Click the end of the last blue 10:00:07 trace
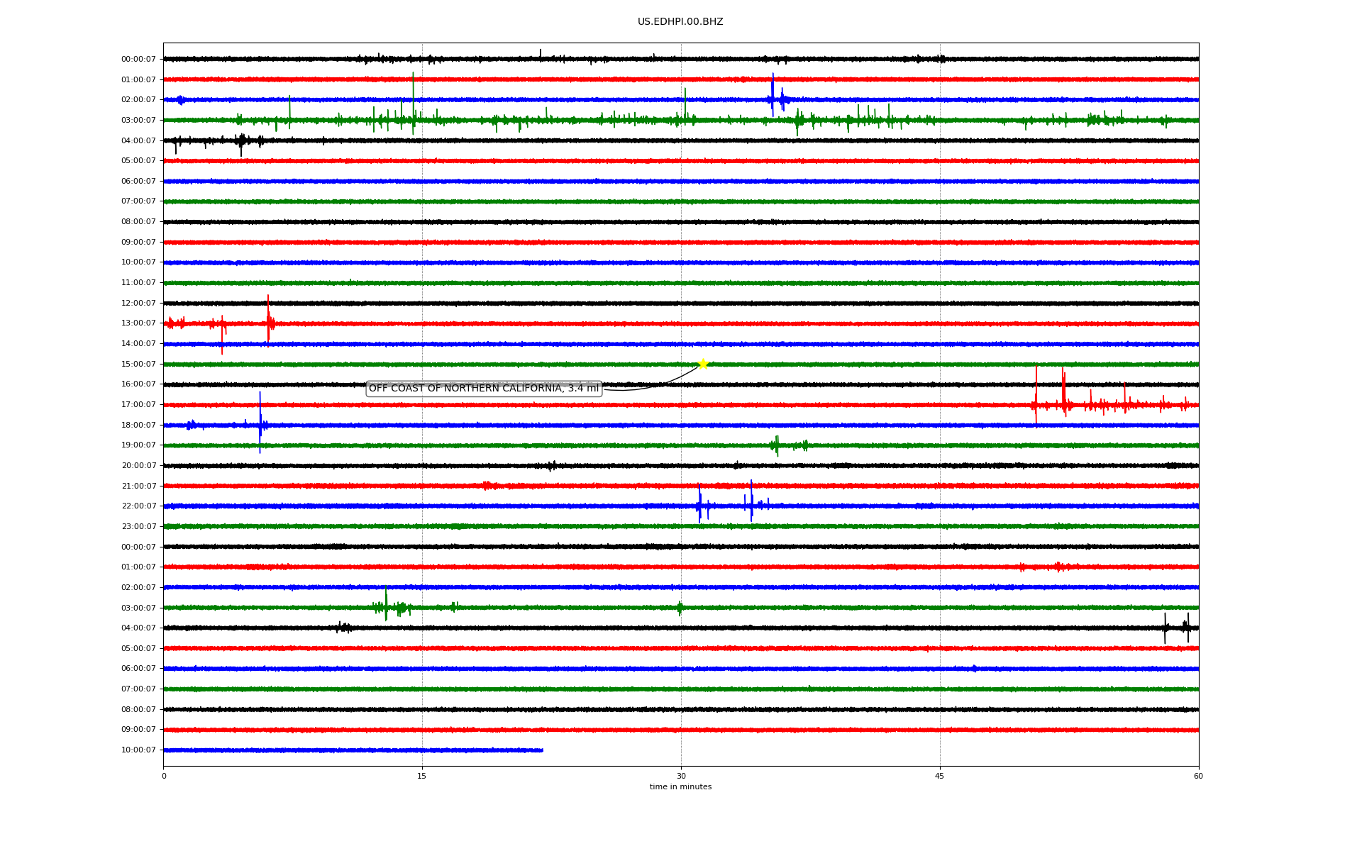 tap(542, 750)
